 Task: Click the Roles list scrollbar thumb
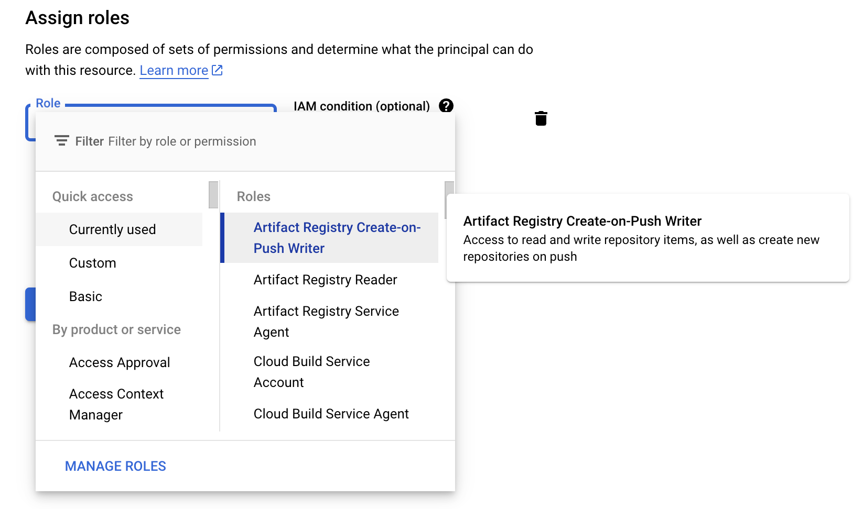(449, 200)
